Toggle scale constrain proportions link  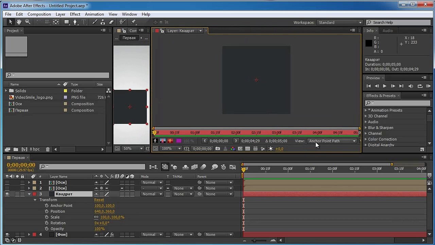click(x=96, y=217)
